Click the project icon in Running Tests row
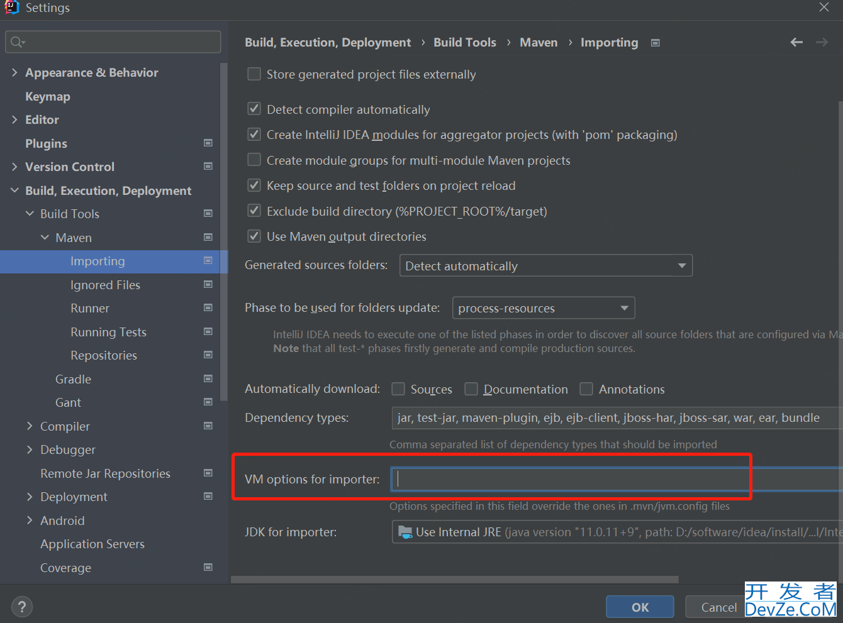Image resolution: width=843 pixels, height=623 pixels. (208, 331)
